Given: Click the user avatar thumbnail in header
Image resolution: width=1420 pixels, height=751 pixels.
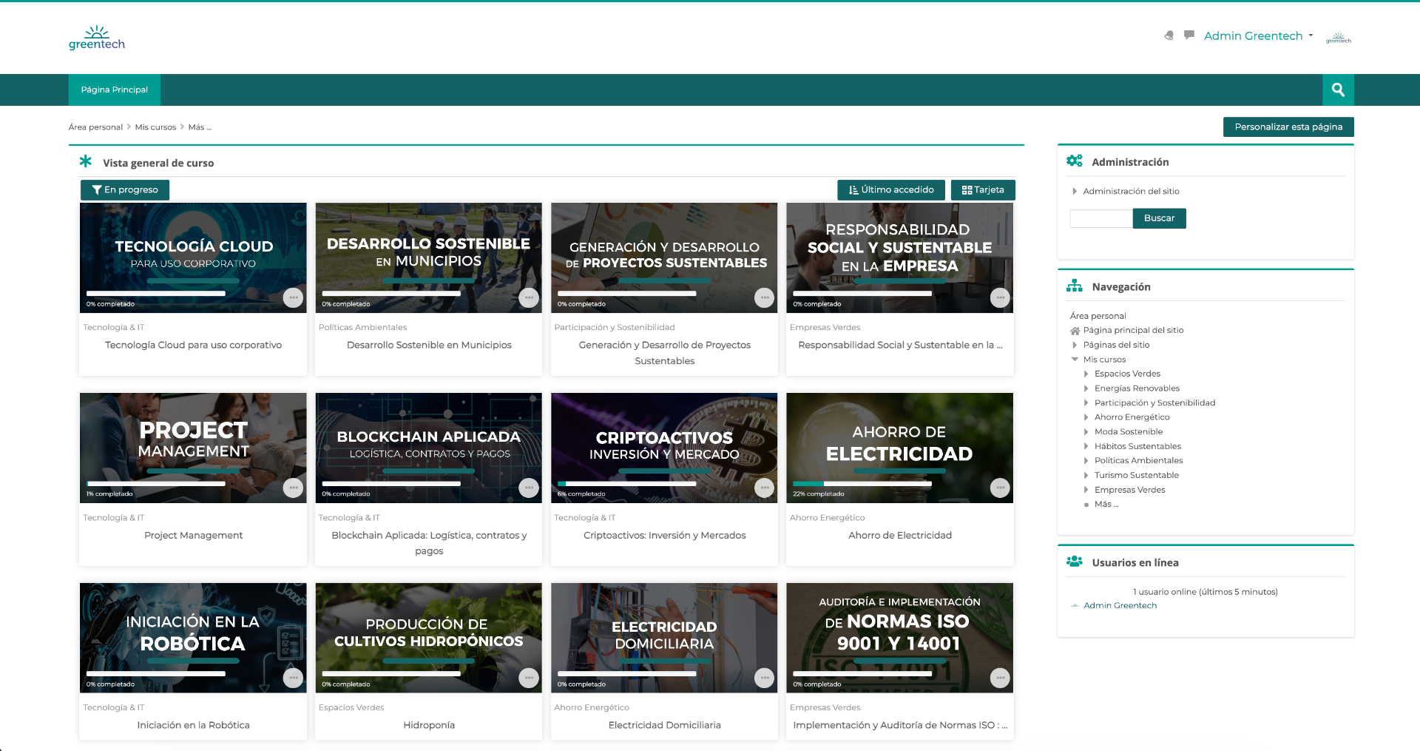Looking at the screenshot, I should pyautogui.click(x=1339, y=37).
